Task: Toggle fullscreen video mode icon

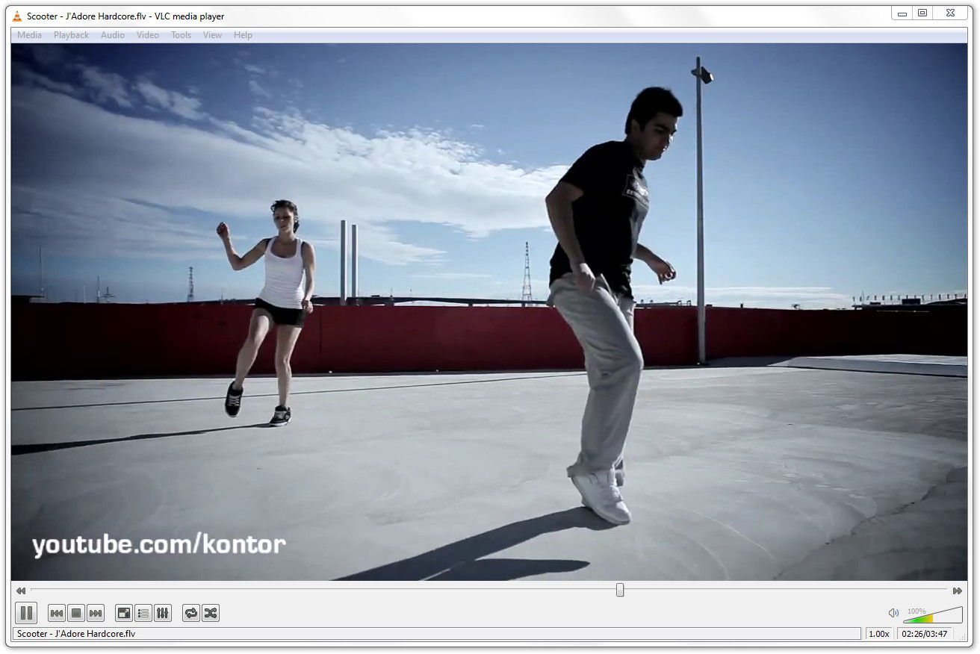Action: (x=124, y=614)
